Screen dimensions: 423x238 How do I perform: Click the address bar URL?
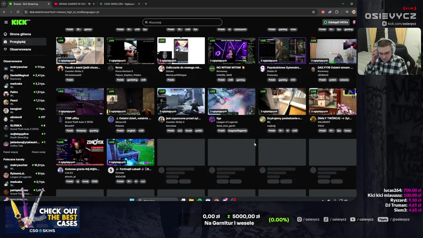tap(64, 12)
